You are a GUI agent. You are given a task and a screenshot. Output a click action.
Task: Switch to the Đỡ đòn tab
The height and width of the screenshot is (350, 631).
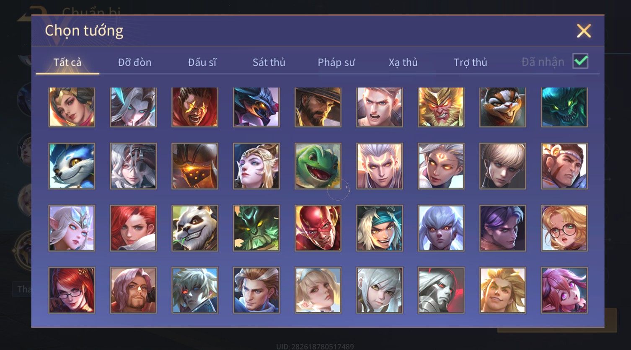134,62
